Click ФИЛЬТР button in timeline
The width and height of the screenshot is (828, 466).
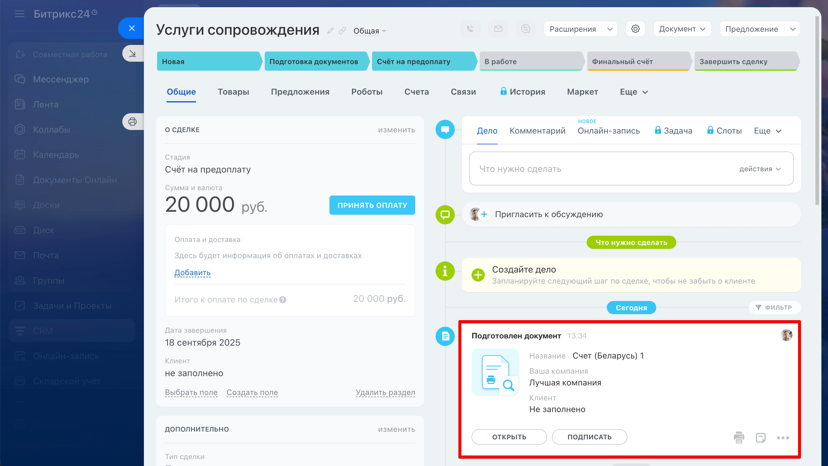[x=774, y=307]
